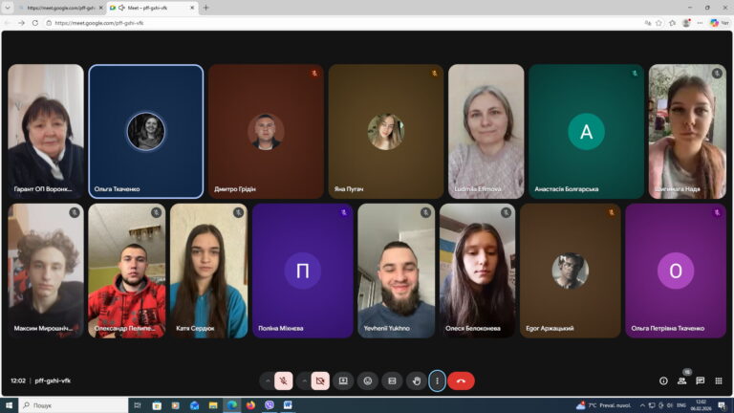Open audio settings arrow beside microphone
This screenshot has width=734, height=413.
(268, 380)
